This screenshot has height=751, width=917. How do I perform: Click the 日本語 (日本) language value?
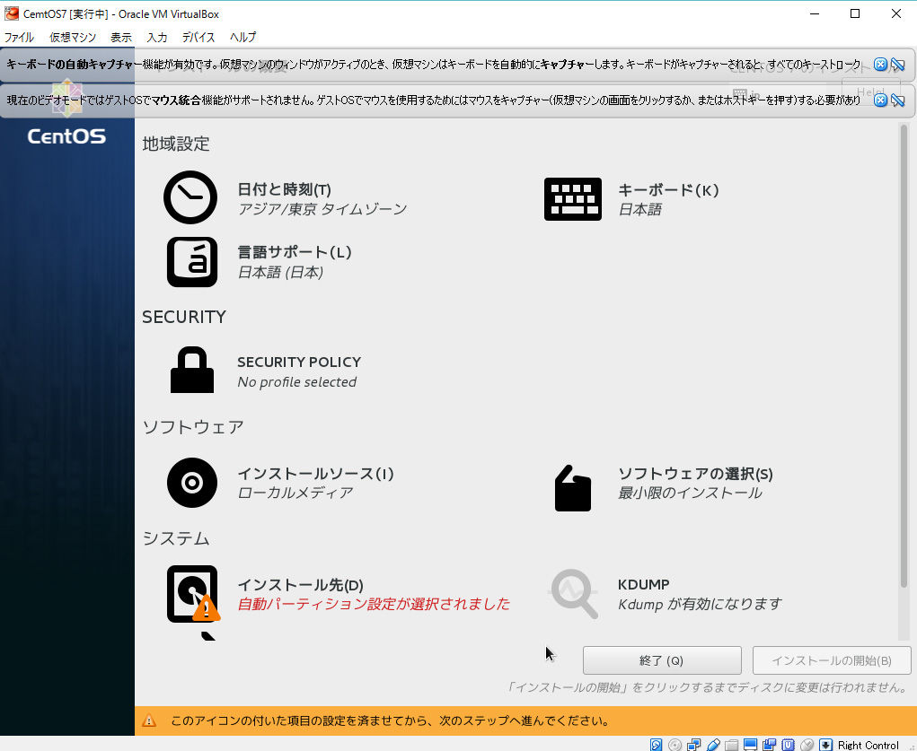pos(281,272)
